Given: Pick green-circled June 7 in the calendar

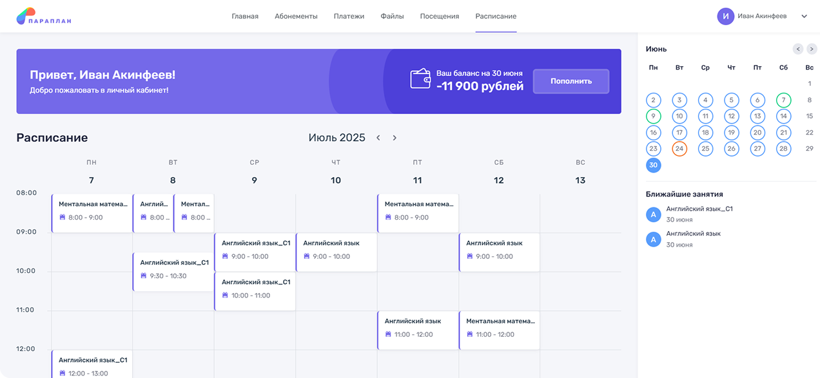Looking at the screenshot, I should point(783,100).
